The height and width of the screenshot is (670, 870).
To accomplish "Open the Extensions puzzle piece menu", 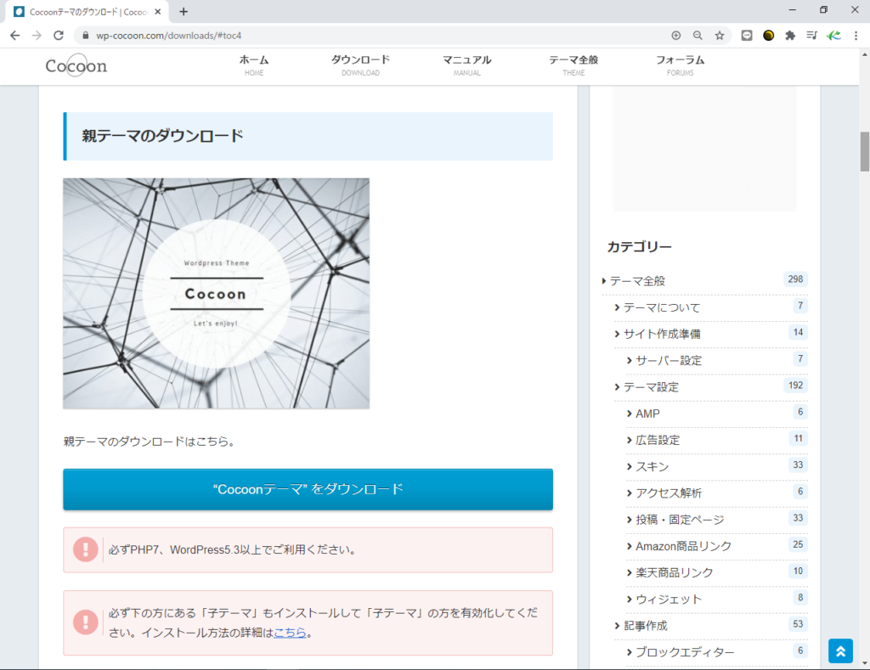I will point(790,36).
